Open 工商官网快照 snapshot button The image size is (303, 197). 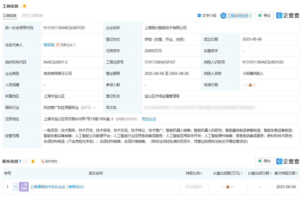pyautogui.click(x=236, y=16)
